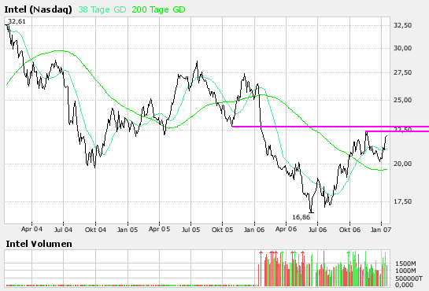Click the 'Okt 05' date label
The width and height of the screenshot is (429, 291).
click(222, 230)
